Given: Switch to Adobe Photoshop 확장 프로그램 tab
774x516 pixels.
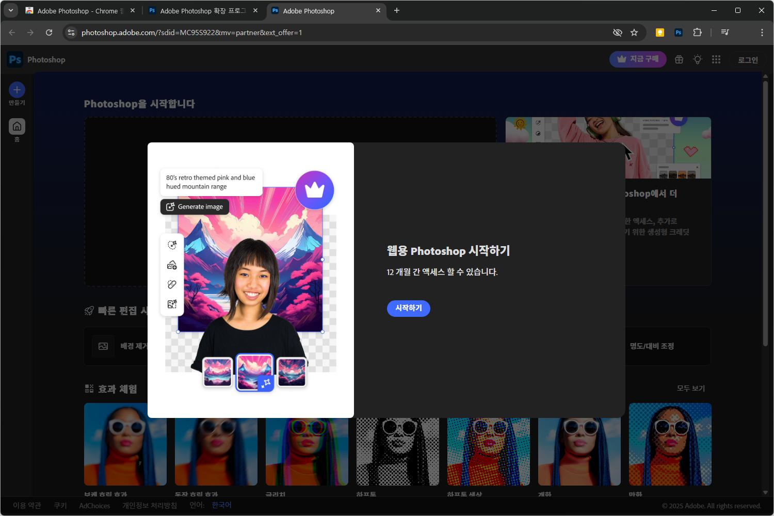Looking at the screenshot, I should pos(202,11).
